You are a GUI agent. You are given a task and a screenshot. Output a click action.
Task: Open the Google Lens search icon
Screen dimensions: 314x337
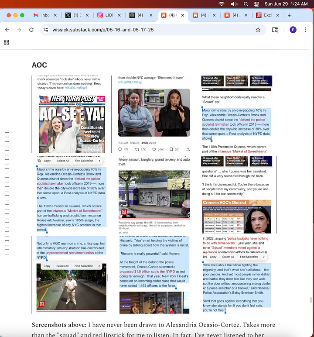click(x=275, y=30)
